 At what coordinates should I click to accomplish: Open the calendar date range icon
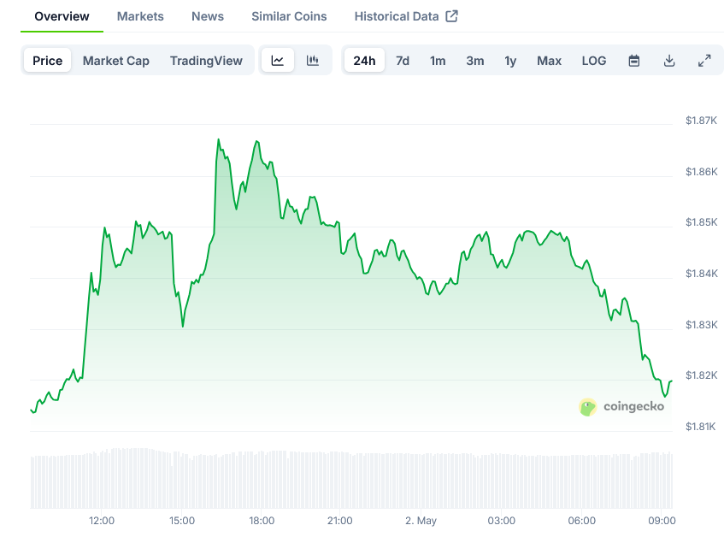633,61
